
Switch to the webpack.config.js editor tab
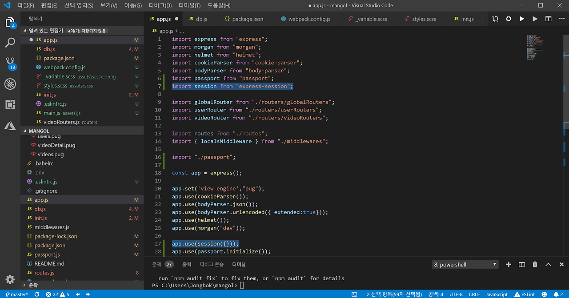coord(309,19)
